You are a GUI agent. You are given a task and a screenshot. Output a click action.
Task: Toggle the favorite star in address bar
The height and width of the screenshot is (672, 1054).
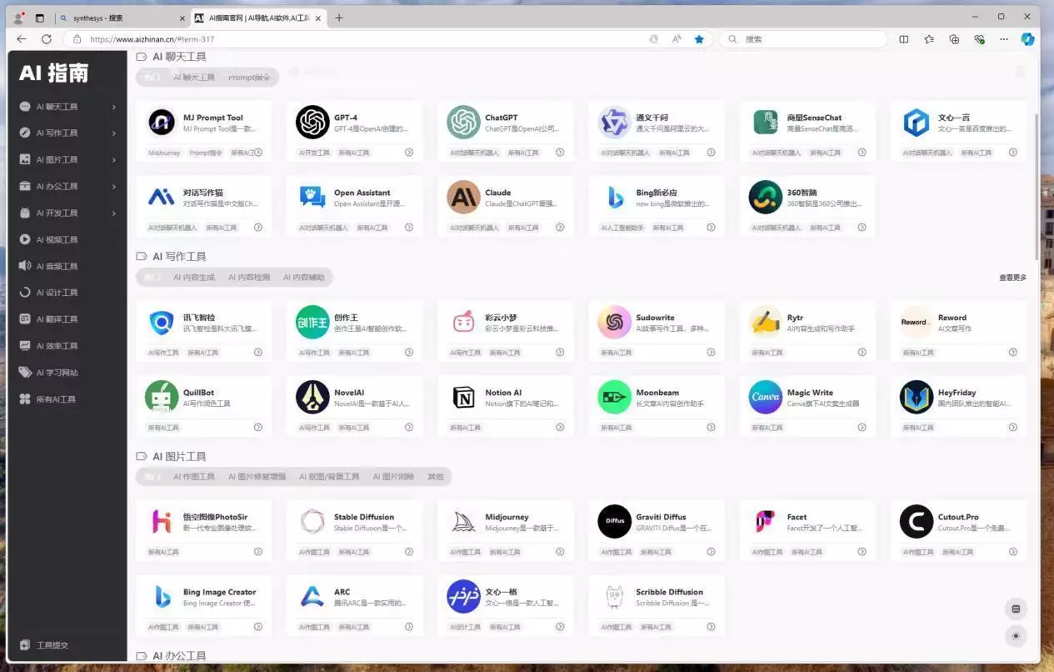tap(699, 39)
